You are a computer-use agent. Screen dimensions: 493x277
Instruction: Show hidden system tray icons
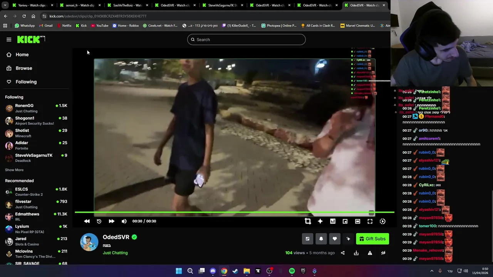point(432,271)
